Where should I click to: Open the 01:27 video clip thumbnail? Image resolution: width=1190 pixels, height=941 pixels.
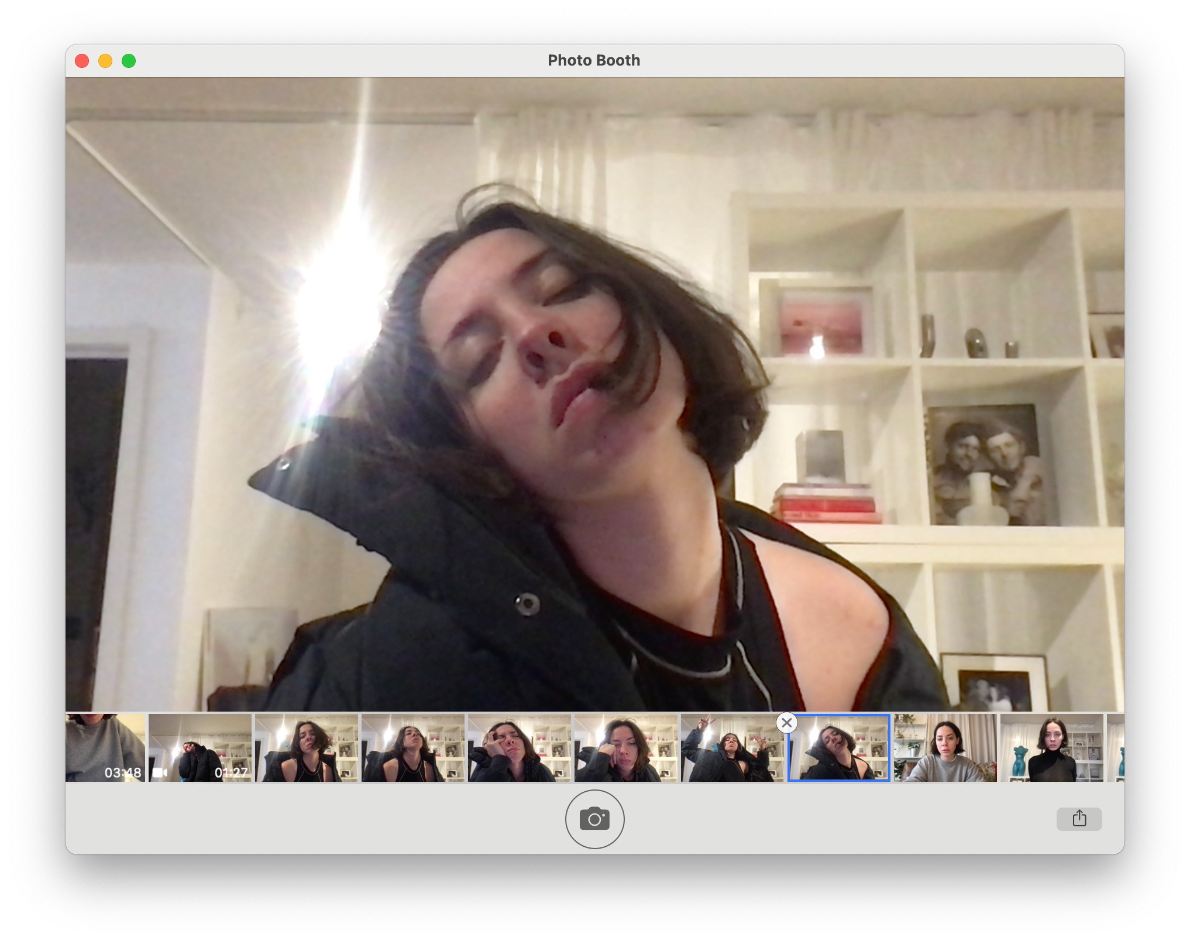(200, 743)
